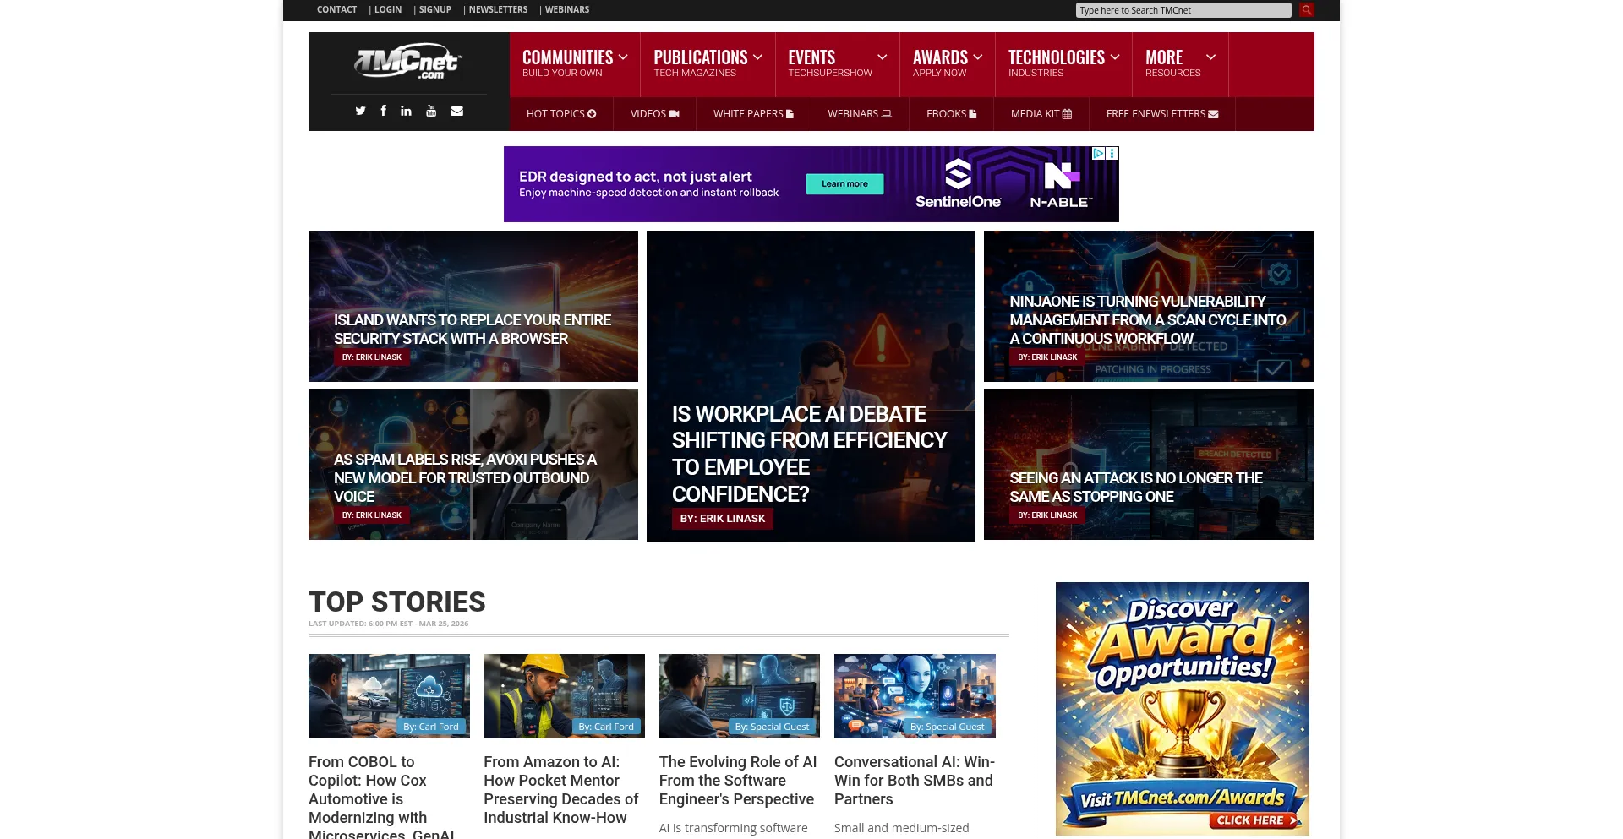The width and height of the screenshot is (1623, 839).
Task: Open TMCnet LinkedIn icon
Action: point(406,111)
